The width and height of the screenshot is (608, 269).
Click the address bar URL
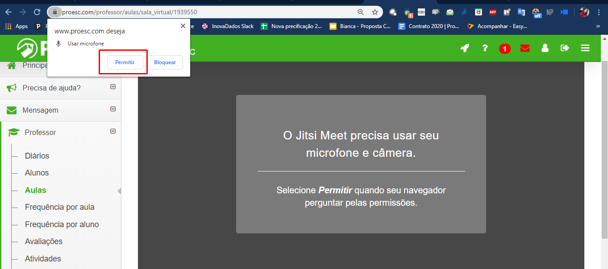[130, 12]
